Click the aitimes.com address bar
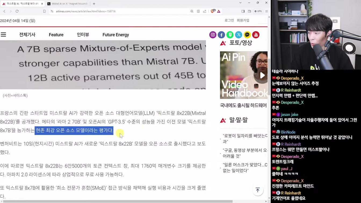 [121, 11]
